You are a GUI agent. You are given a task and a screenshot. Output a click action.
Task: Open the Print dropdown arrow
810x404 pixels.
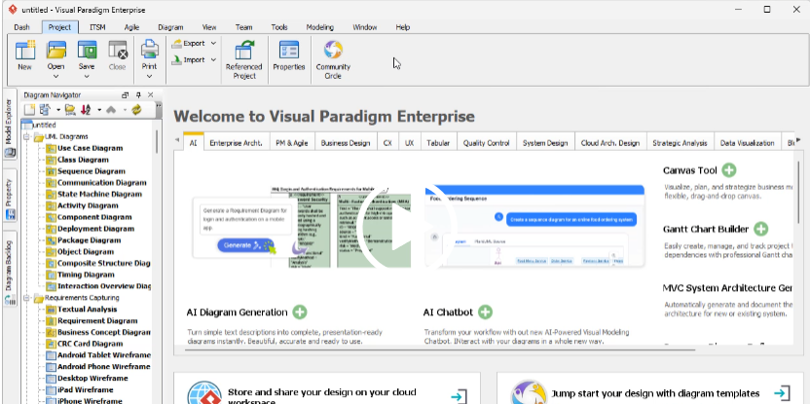[x=150, y=75]
